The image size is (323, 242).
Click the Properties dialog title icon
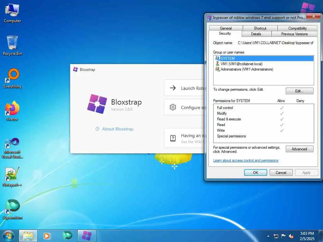[x=209, y=18]
